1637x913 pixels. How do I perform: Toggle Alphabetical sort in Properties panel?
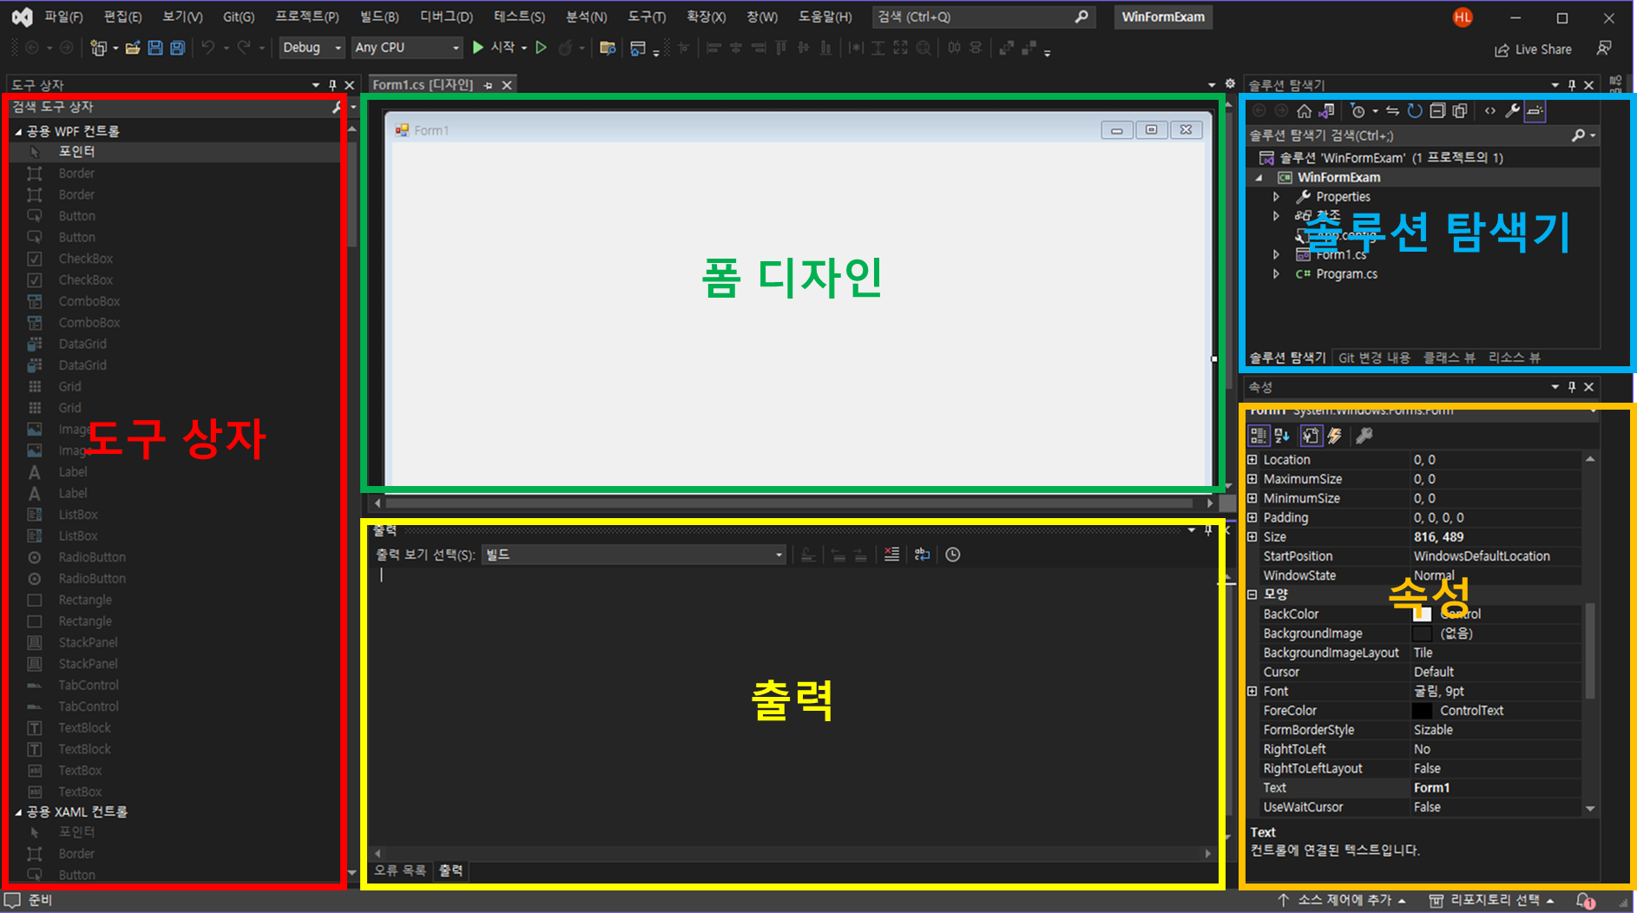coord(1282,436)
